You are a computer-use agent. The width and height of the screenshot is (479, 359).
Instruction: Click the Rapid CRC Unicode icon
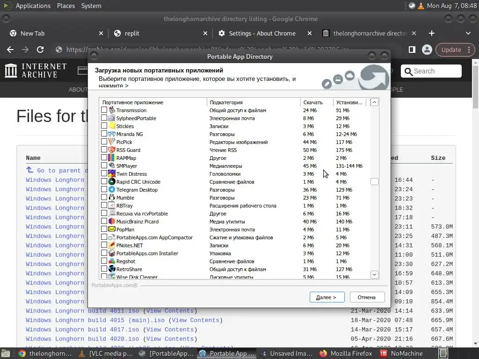112,182
